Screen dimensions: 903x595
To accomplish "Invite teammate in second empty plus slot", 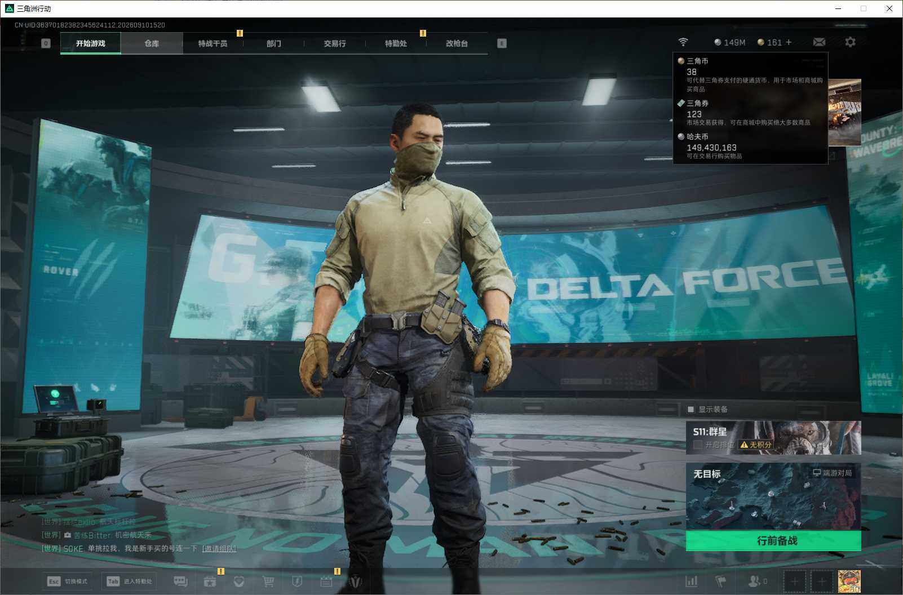I will tap(822, 581).
